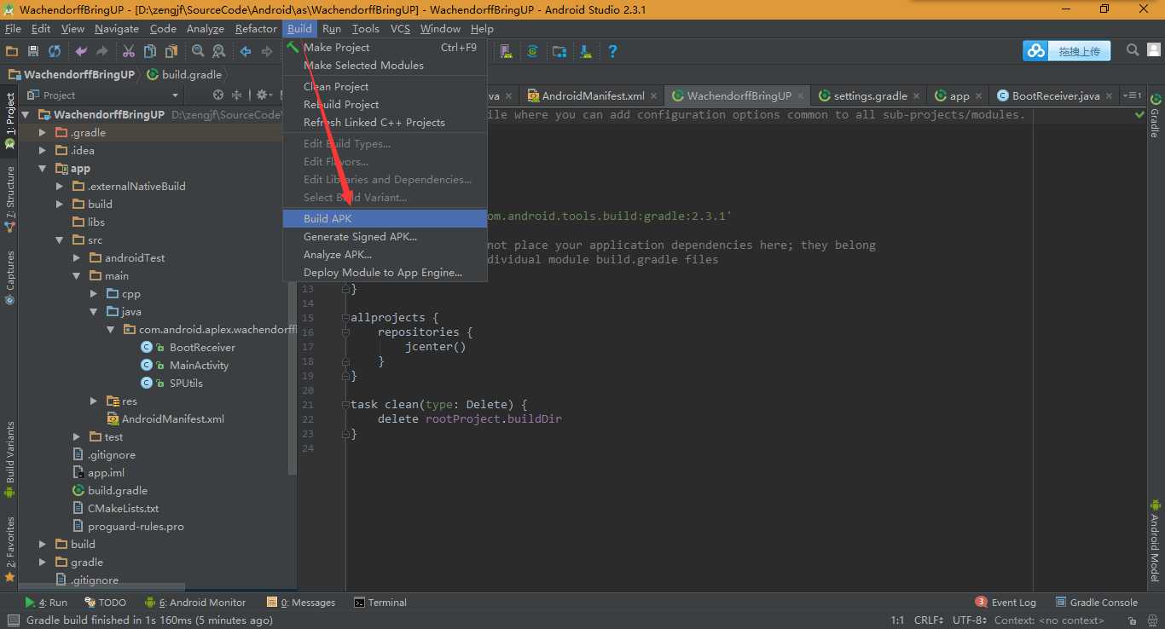Viewport: 1165px width, 629px height.
Task: Close the AndroidManifest.xml editor tab
Action: [653, 96]
